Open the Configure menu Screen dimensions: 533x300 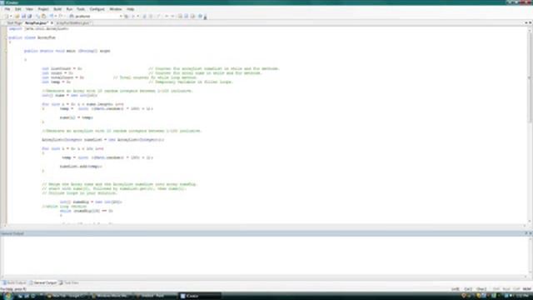pyautogui.click(x=97, y=9)
